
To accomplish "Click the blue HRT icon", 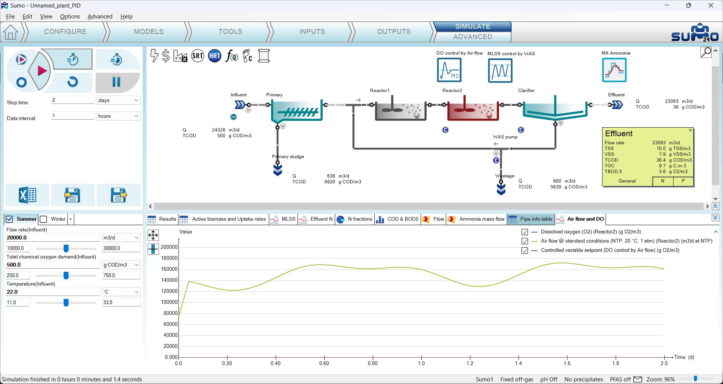I will (x=215, y=56).
